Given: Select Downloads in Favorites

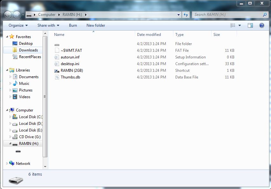Looking at the screenshot, I should point(28,50).
